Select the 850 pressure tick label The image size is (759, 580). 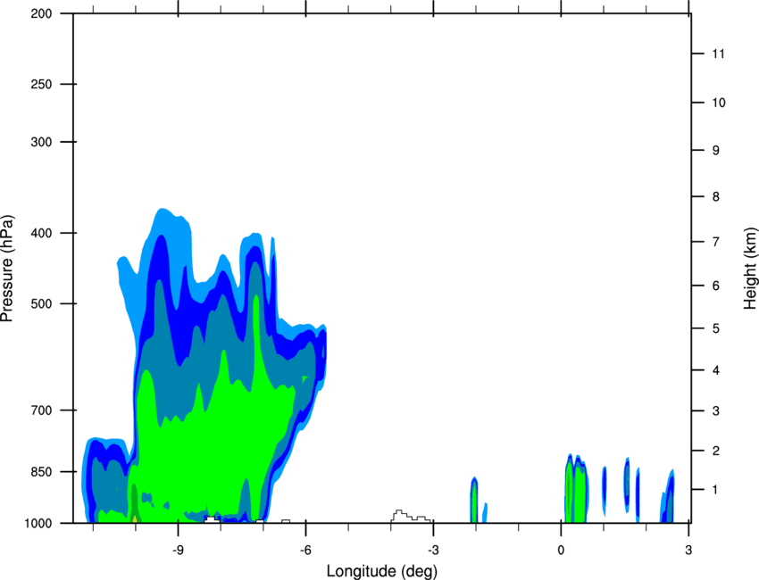(41, 471)
